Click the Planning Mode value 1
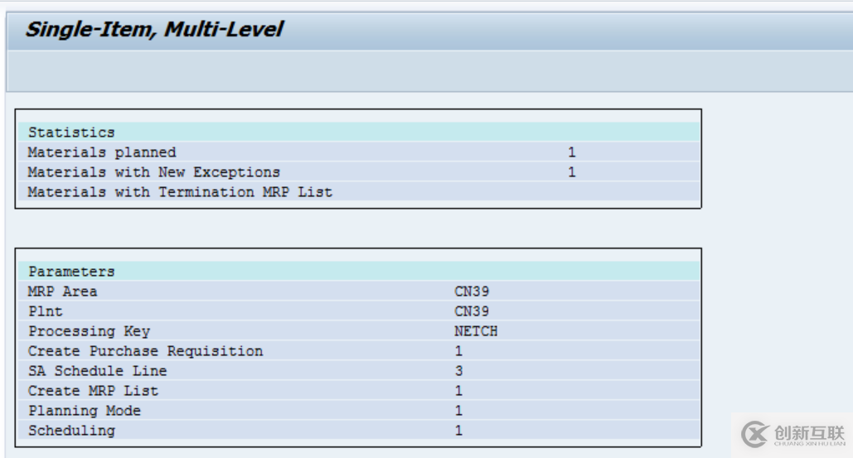 pyautogui.click(x=458, y=410)
